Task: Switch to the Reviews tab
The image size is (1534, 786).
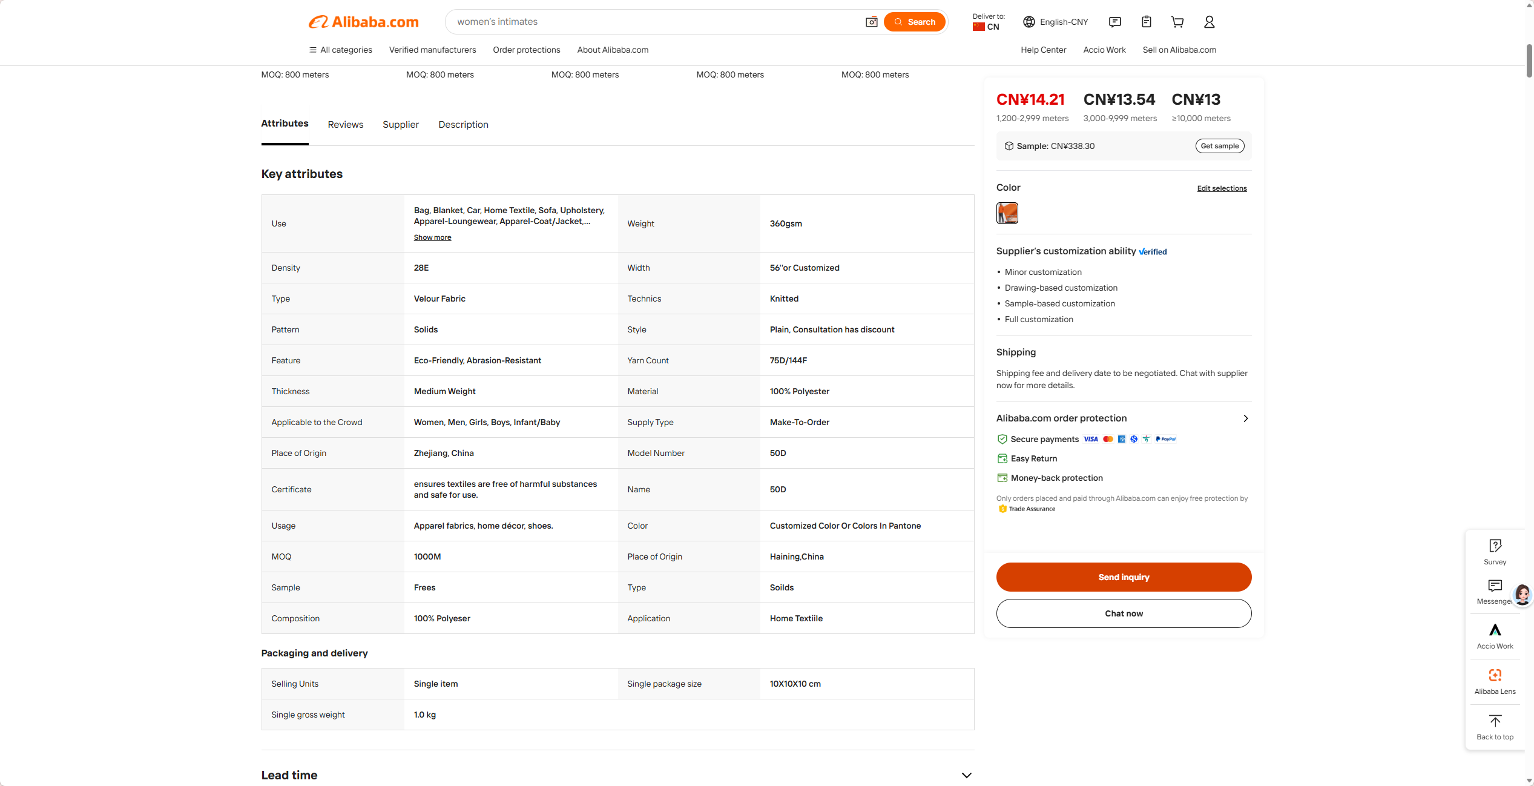Action: click(x=345, y=124)
